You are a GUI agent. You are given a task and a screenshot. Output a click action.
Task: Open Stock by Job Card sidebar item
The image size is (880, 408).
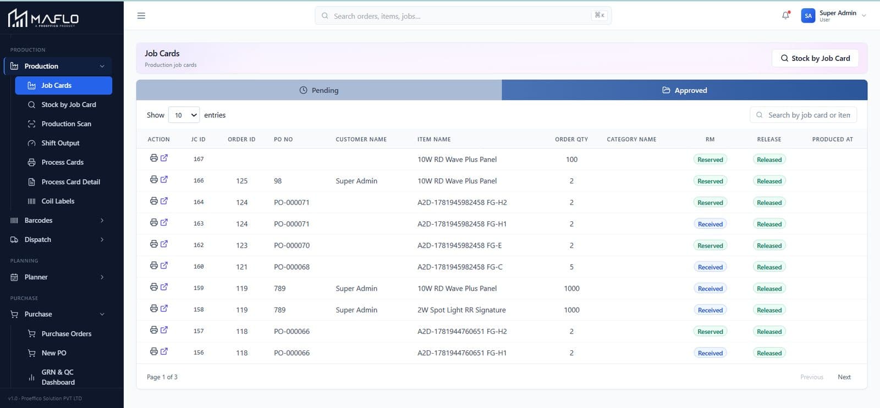tap(63, 105)
